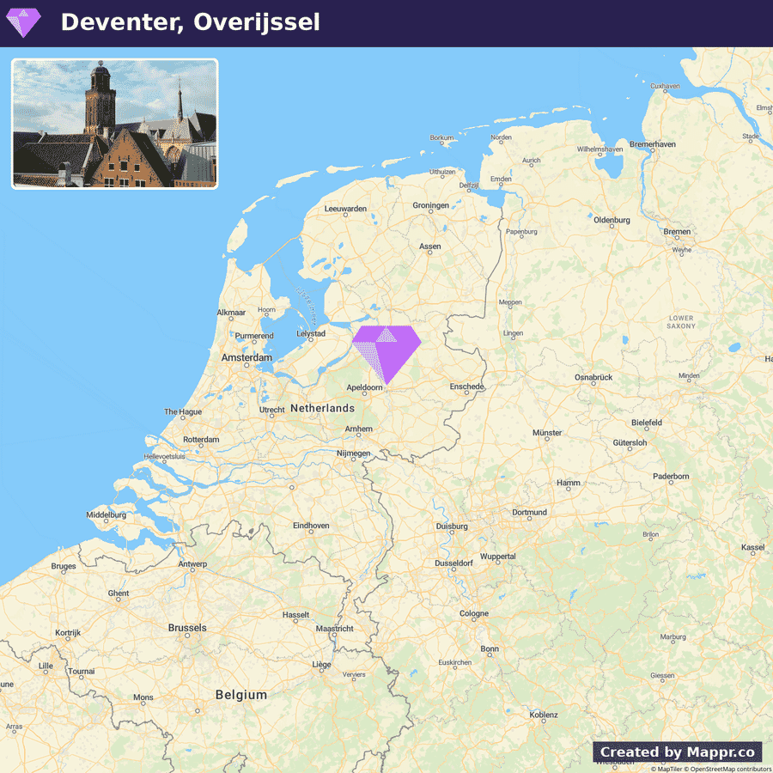The image size is (773, 773).
Task: Click the 'Enschede' city label
Action: click(x=467, y=386)
